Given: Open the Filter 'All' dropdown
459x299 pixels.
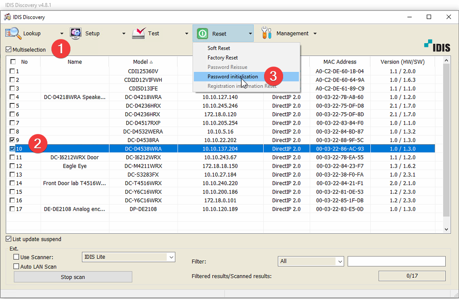Looking at the screenshot, I should point(311,261).
